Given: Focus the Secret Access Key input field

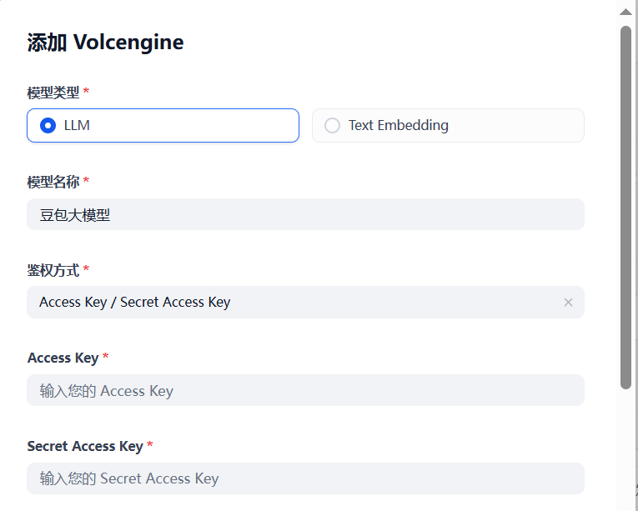Looking at the screenshot, I should pos(305,478).
